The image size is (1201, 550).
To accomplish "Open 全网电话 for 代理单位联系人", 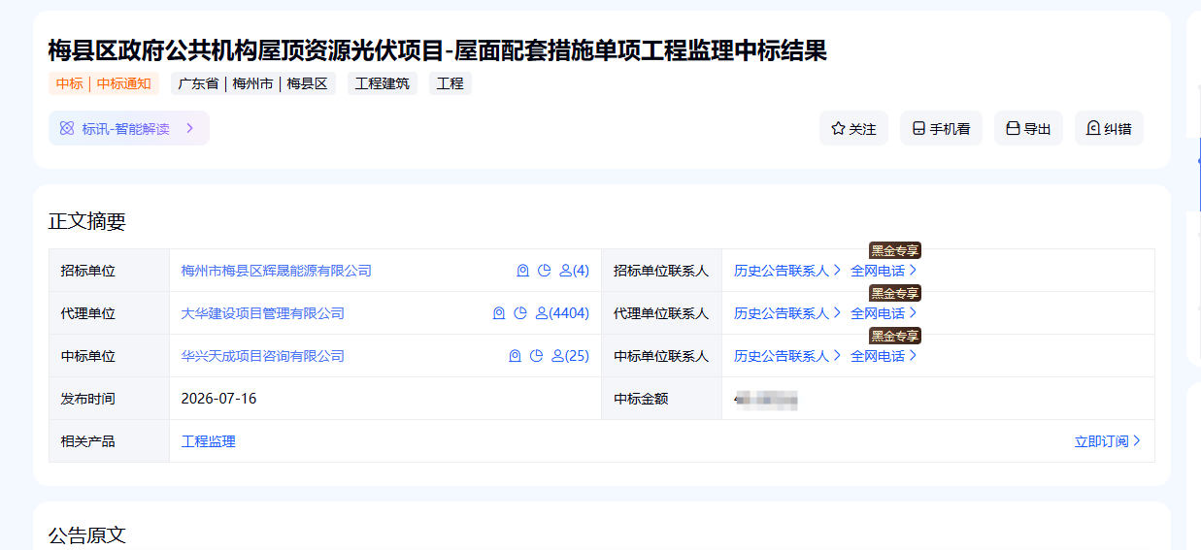I will (884, 313).
